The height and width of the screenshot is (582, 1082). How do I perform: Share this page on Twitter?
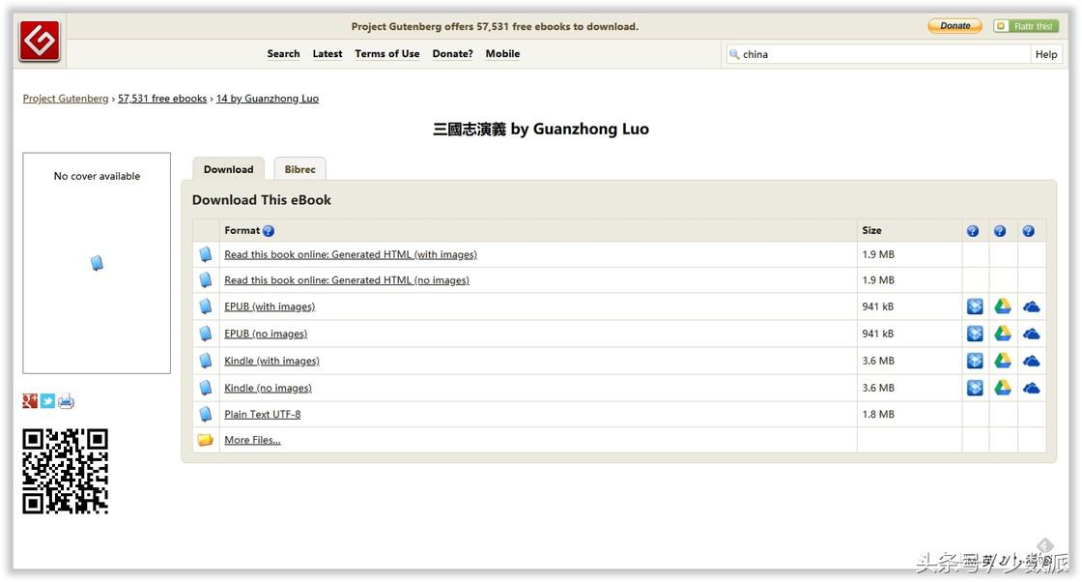pos(47,401)
